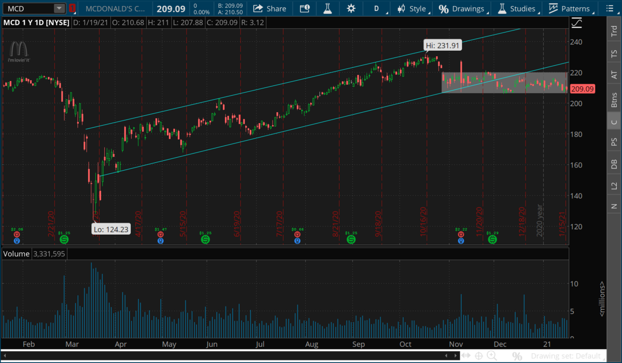Click the bottom percent drawing icon
622x363 pixels.
(517, 356)
